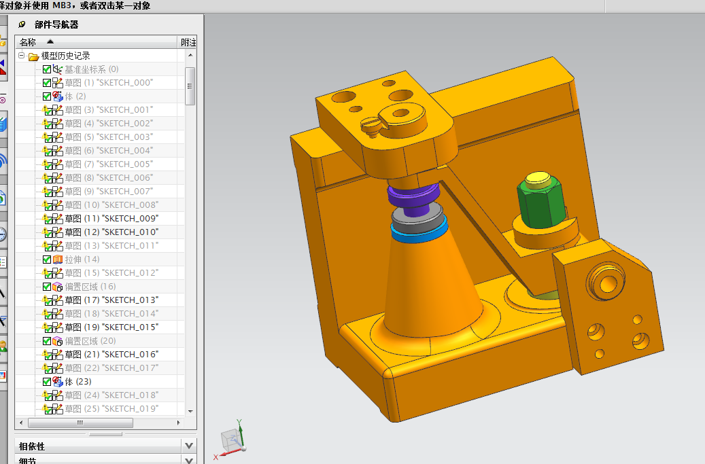Select 草图 (8) "SKETCH_006" row
Viewport: 705px width, 464px height.
(x=100, y=178)
